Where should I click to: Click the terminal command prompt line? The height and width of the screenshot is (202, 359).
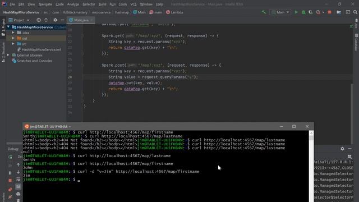point(165,180)
